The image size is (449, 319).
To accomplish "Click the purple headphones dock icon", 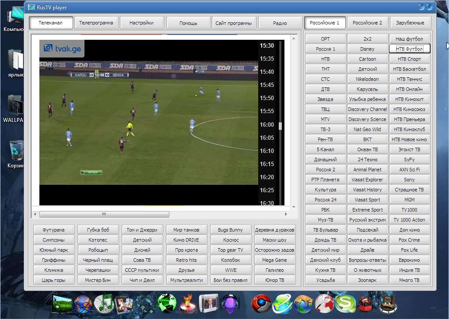I will click(230, 305).
